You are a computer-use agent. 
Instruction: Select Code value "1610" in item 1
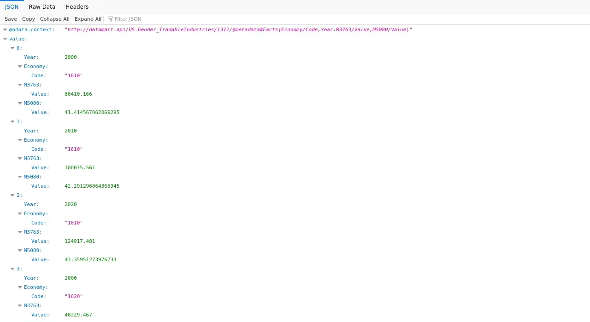click(74, 149)
